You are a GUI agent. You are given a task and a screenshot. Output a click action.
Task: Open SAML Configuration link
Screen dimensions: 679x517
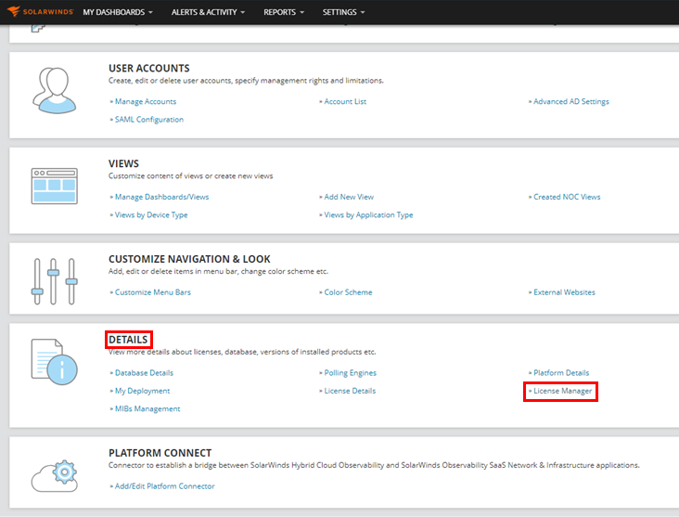tap(148, 120)
